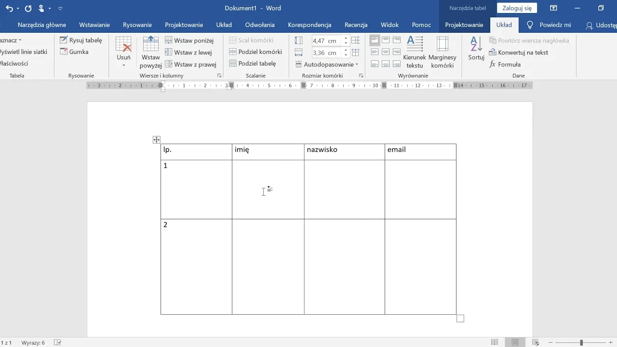Click the table move handle
The image size is (617, 347).
(156, 140)
